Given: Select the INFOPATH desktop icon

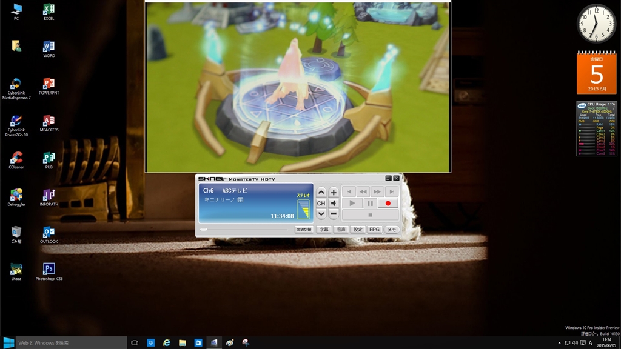Looking at the screenshot, I should pyautogui.click(x=49, y=198).
